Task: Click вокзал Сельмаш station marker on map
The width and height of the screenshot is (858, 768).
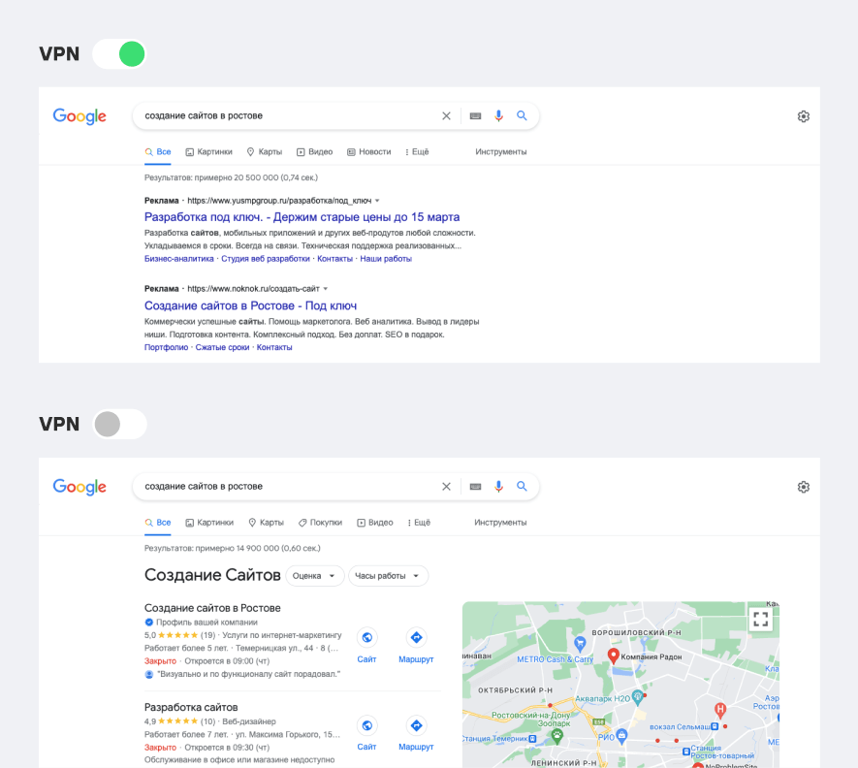Action: click(715, 727)
